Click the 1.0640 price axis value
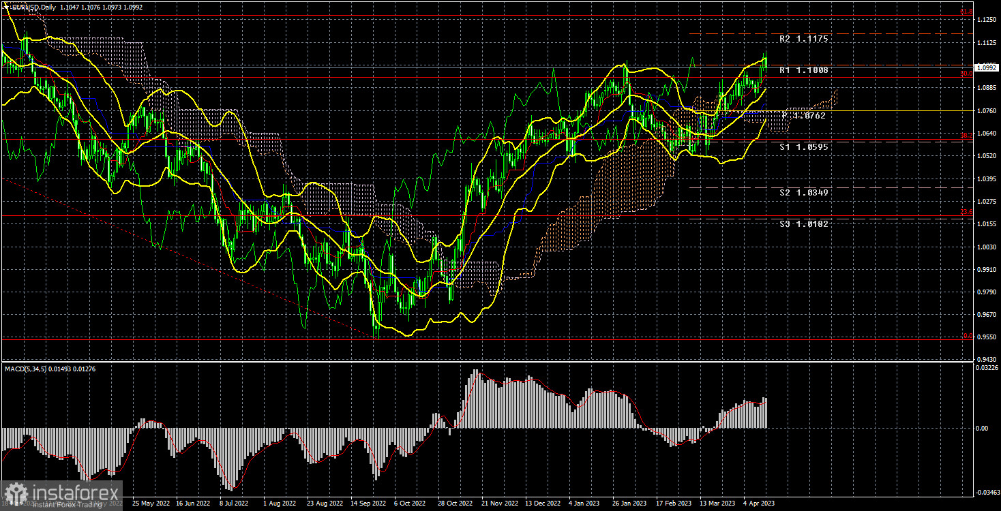The height and width of the screenshot is (511, 1001). click(986, 134)
